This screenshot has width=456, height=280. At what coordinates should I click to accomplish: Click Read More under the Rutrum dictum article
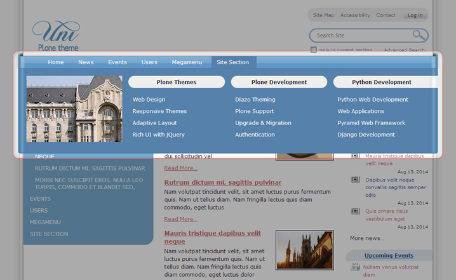(x=180, y=219)
